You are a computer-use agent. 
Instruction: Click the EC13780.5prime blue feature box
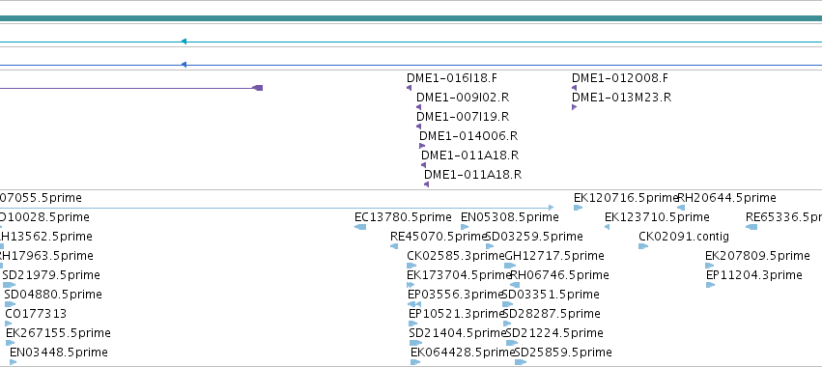click(360, 227)
